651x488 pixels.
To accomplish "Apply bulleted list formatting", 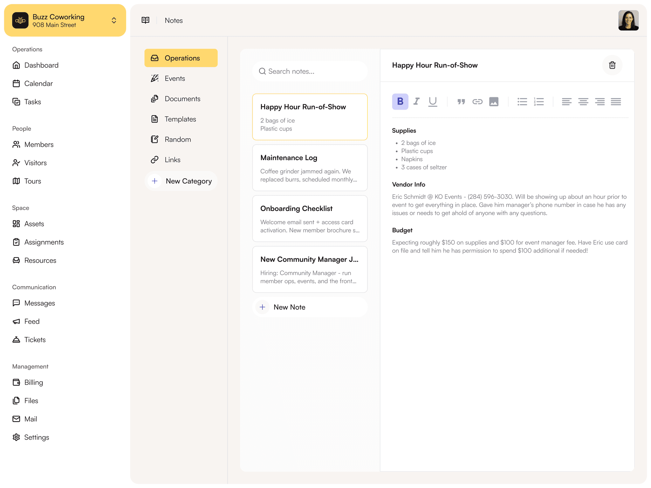I will tap(522, 102).
